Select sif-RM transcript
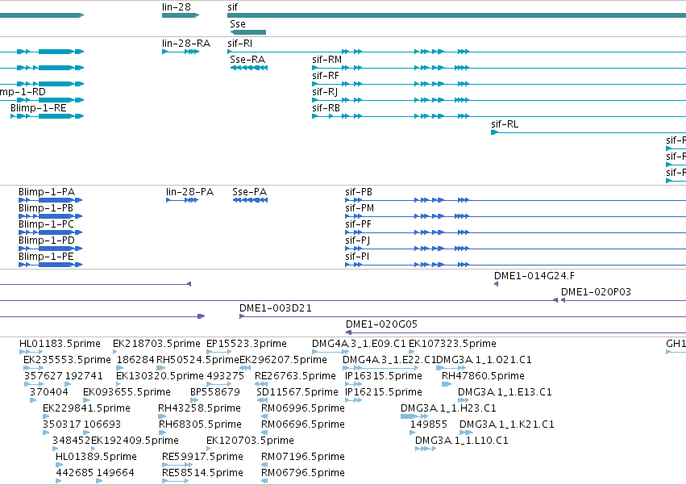 click(499, 68)
